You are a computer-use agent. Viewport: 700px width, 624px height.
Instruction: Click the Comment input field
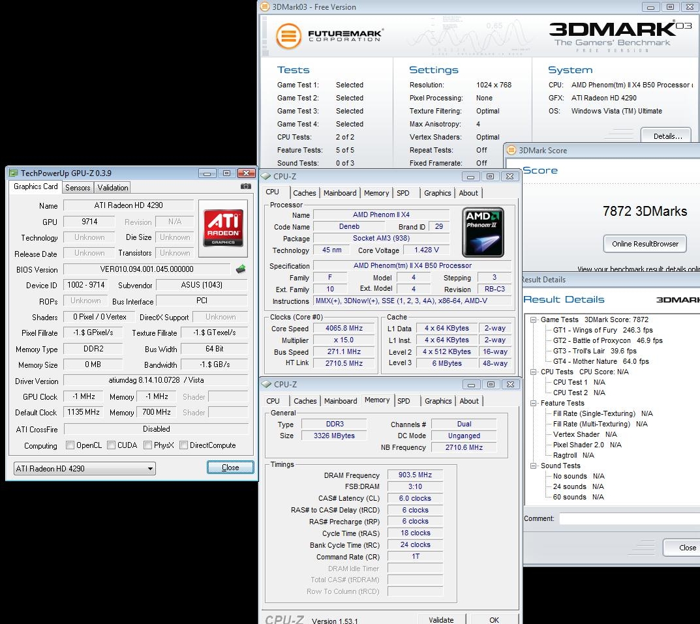(x=628, y=519)
